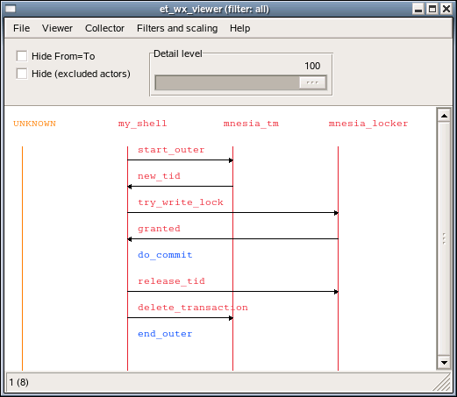
Task: Enable the Hide From=To checkbox
Action: [x=22, y=56]
